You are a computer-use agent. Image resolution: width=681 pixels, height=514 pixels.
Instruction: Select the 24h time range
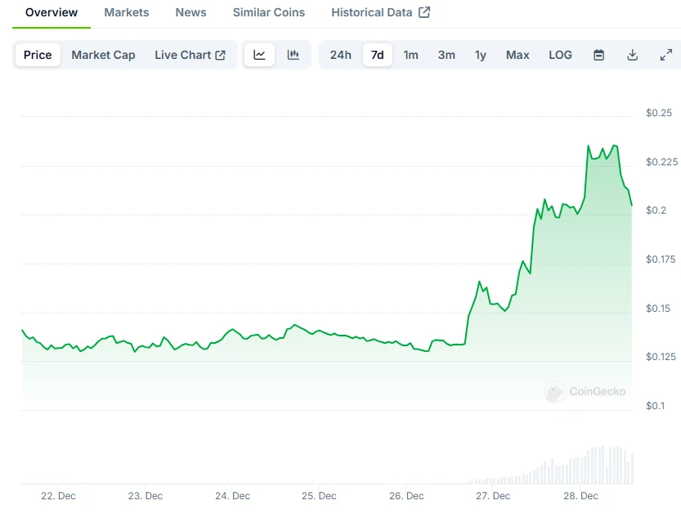tap(340, 55)
